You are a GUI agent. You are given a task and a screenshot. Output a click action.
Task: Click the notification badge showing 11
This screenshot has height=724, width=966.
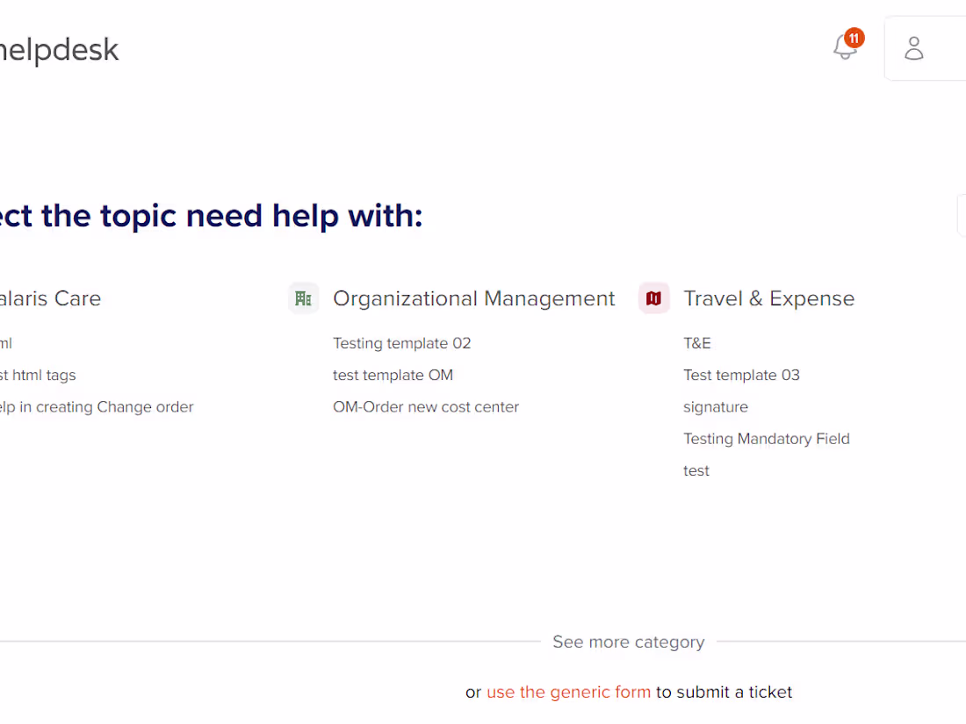tap(853, 38)
